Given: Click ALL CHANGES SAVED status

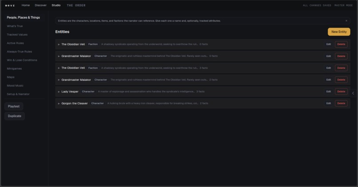Looking at the screenshot, I should (317, 5).
